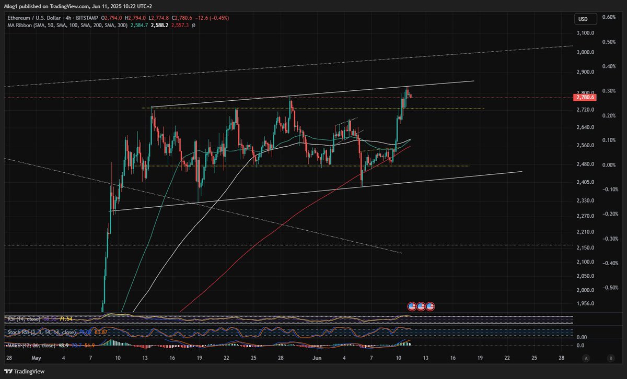Click the empty-set symbol after MA Ribbon values
This screenshot has height=379, width=627.
(194, 25)
